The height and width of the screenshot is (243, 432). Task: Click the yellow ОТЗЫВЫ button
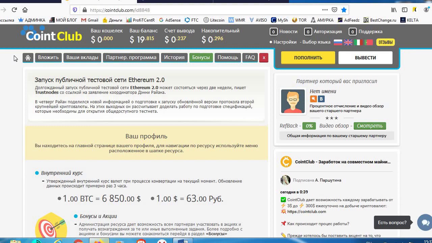click(x=385, y=42)
